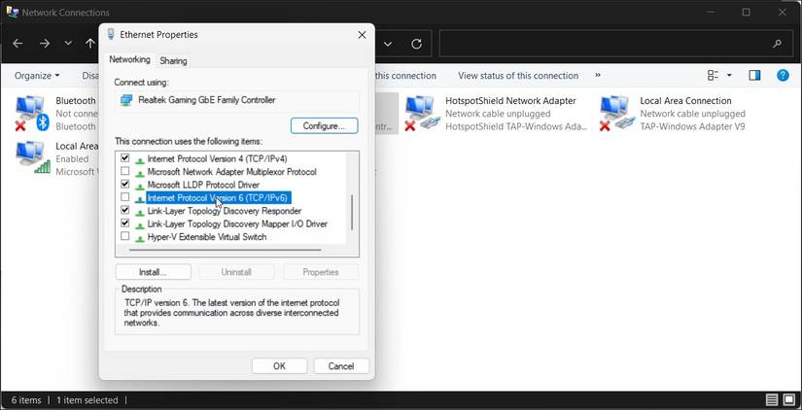Check Hyper-V Extensible Virtual Switch checkbox
802x410 pixels.
pyautogui.click(x=124, y=236)
